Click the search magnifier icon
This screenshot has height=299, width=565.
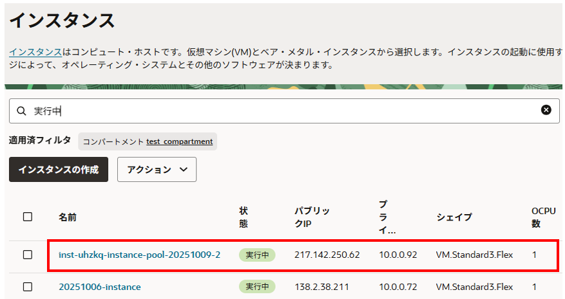(21, 111)
